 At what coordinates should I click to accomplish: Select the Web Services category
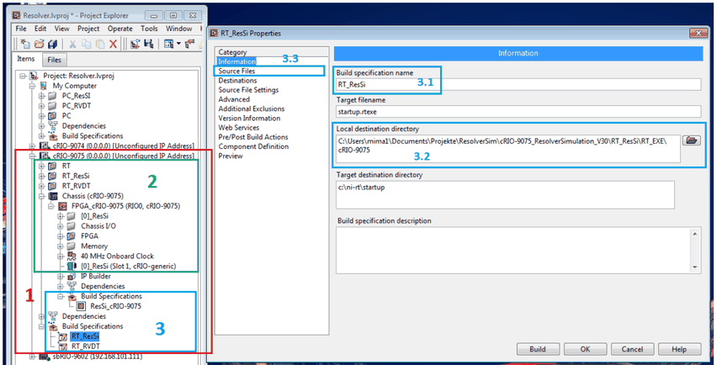[x=239, y=128]
